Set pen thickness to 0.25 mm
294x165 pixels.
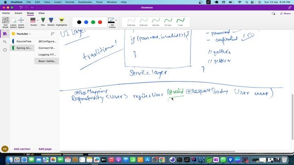coord(131,22)
